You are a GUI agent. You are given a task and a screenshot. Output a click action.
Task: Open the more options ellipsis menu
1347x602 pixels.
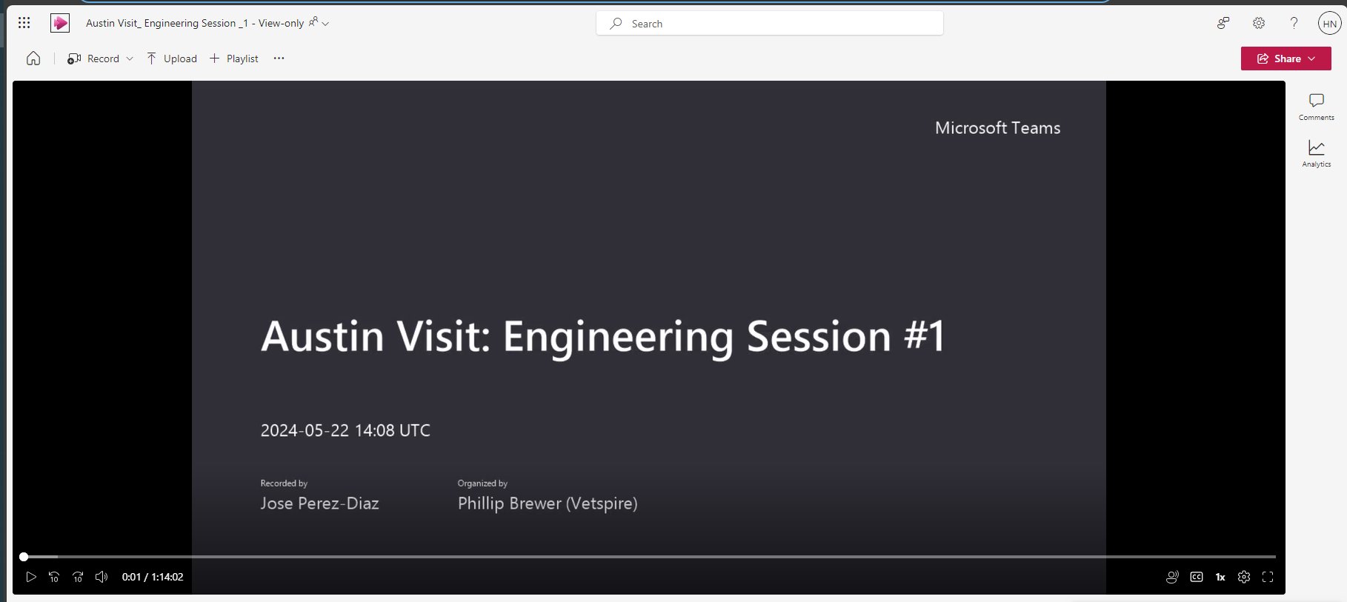(x=279, y=58)
